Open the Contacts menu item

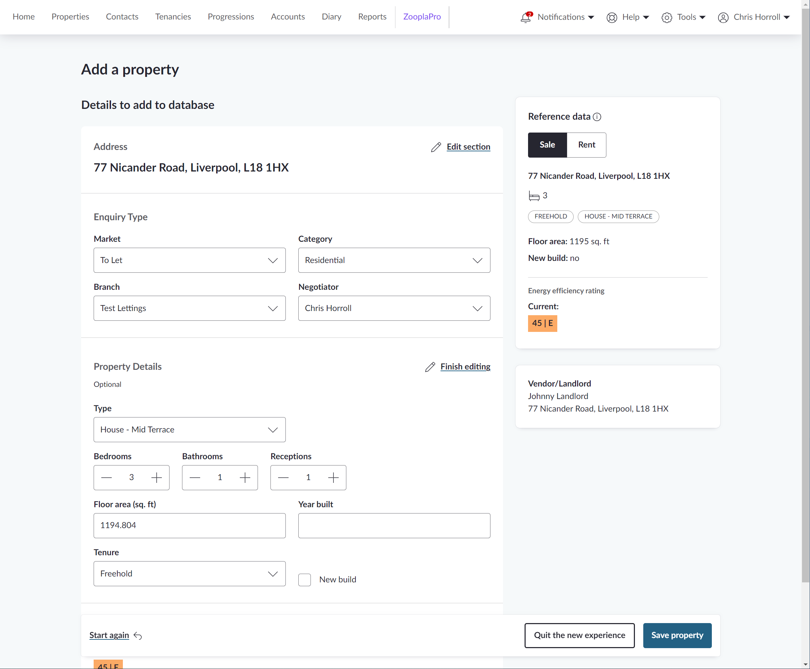pyautogui.click(x=122, y=17)
